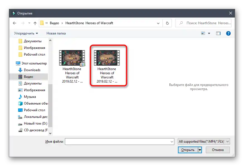Click the CD-дисковод disc icon
The width and height of the screenshot is (244, 166).
click(20, 130)
